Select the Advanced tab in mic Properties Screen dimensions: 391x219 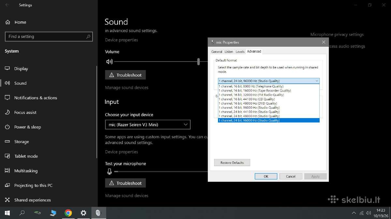tap(254, 51)
